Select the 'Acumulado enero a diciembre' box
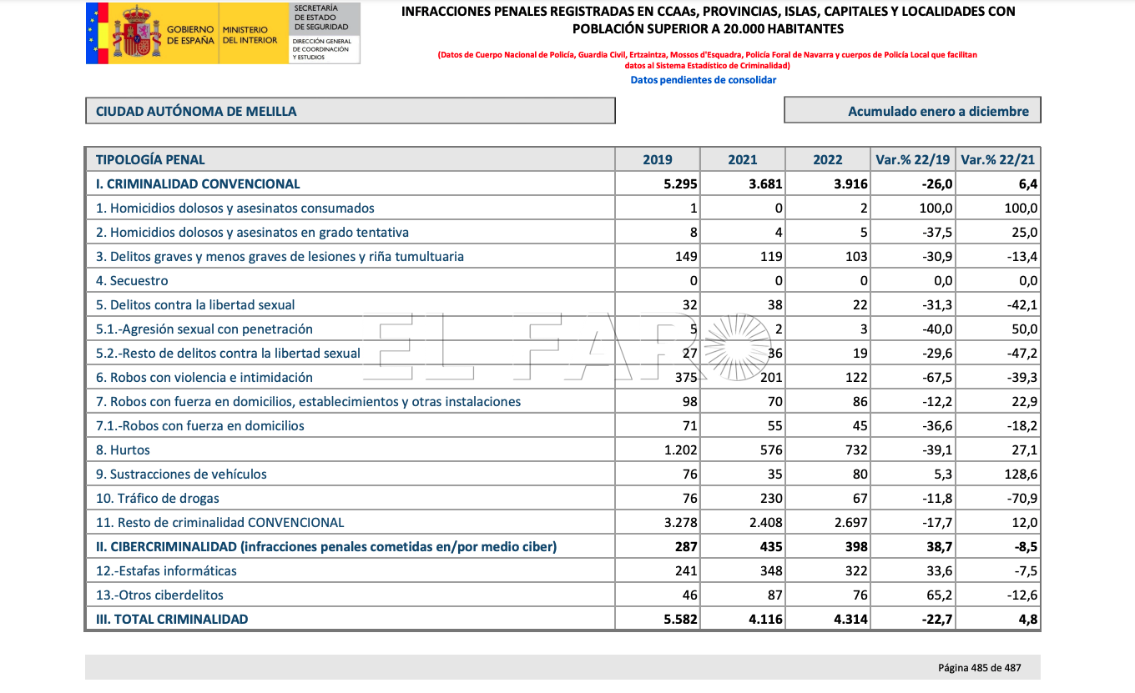This screenshot has width=1135, height=693. [912, 111]
